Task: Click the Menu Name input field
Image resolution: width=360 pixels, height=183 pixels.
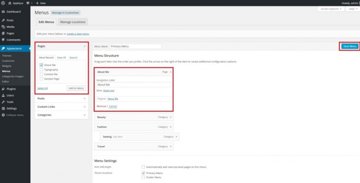Action: (135, 46)
